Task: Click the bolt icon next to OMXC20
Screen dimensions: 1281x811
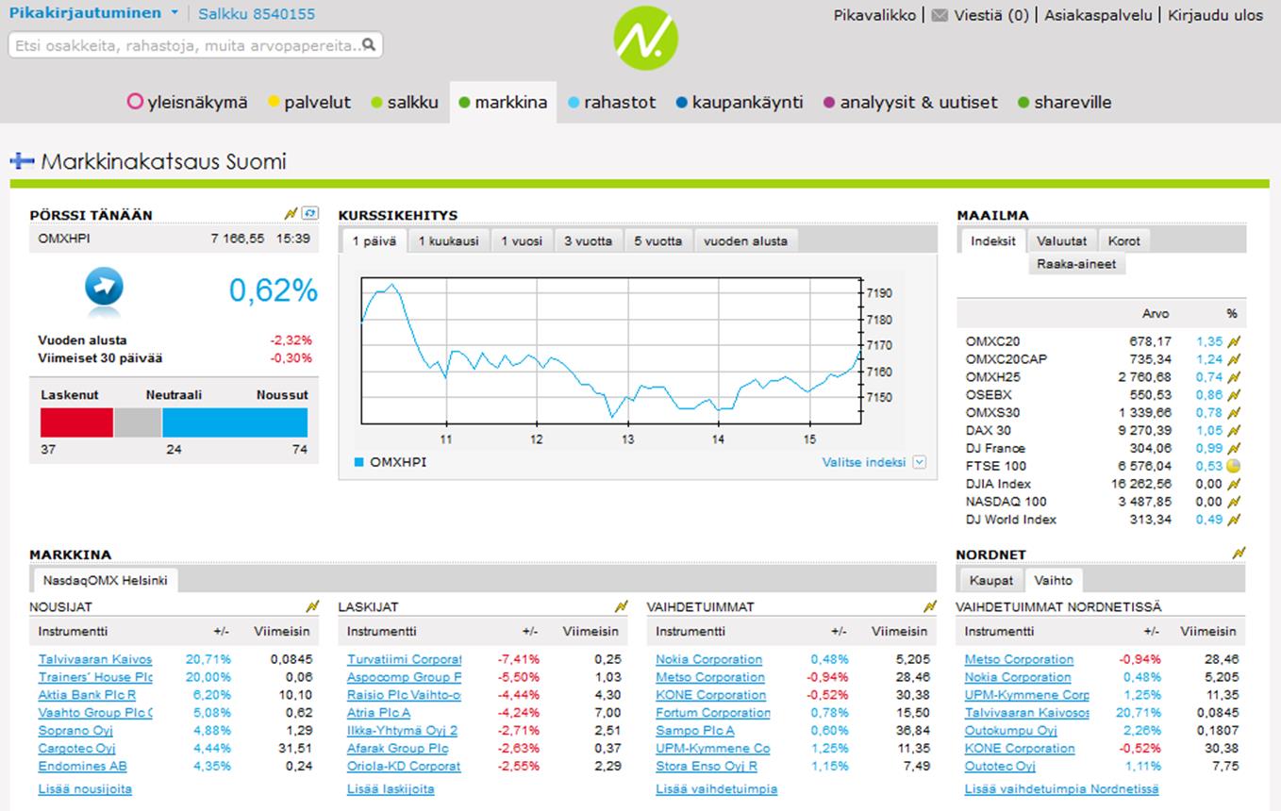Action: point(1234,341)
